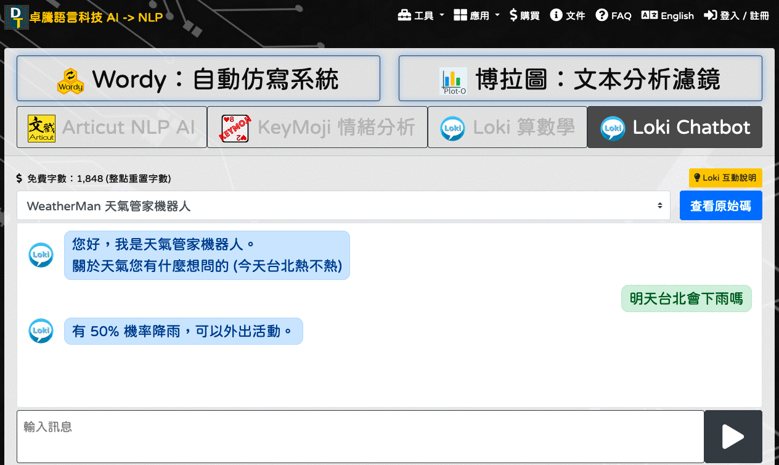Viewport: 779px width, 465px height.
Task: Expand the 應用 dropdown menu
Action: [x=476, y=15]
